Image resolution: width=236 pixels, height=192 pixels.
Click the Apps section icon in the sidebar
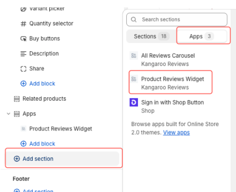[x=17, y=114]
